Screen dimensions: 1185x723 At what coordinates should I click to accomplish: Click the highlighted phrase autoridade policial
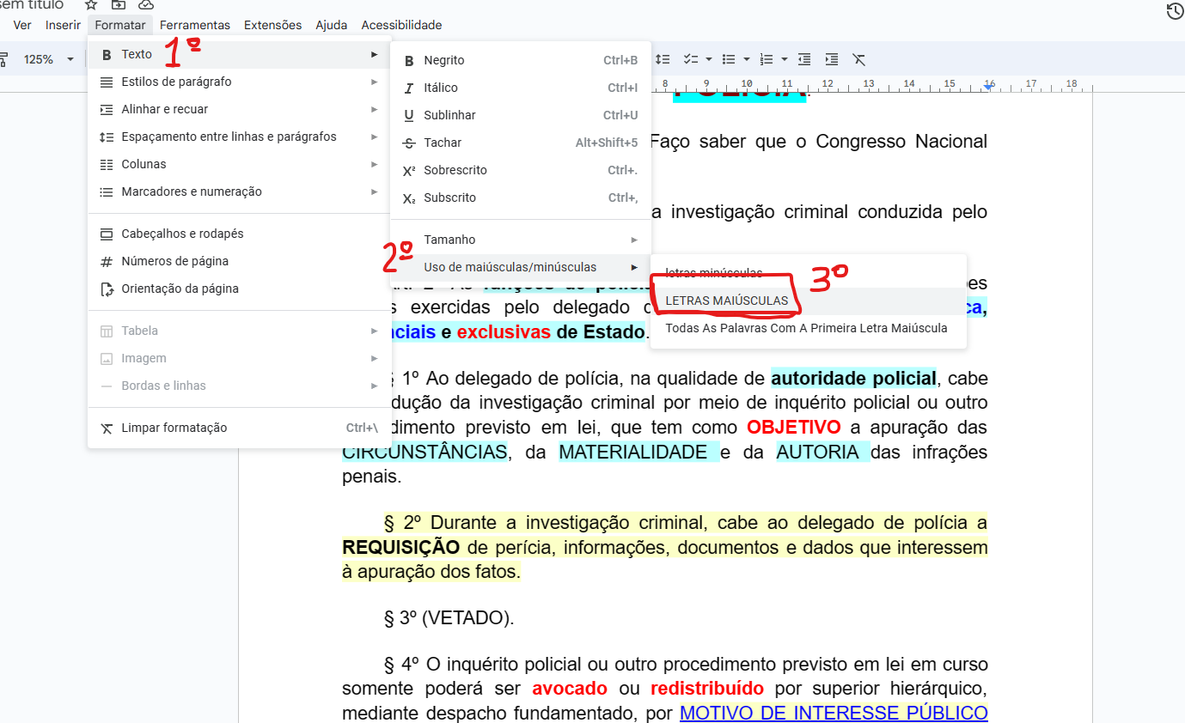pyautogui.click(x=853, y=378)
